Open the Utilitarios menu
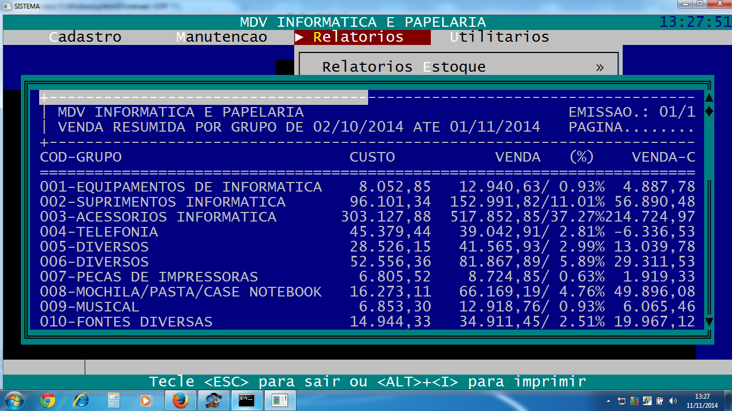Image resolution: width=732 pixels, height=411 pixels. click(x=499, y=37)
